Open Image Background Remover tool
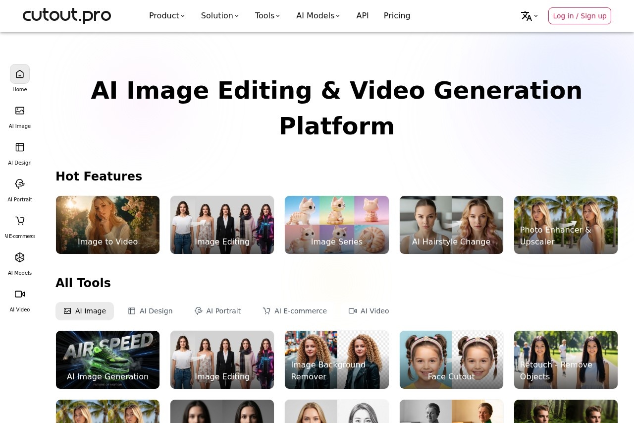The image size is (634, 423). tap(337, 360)
